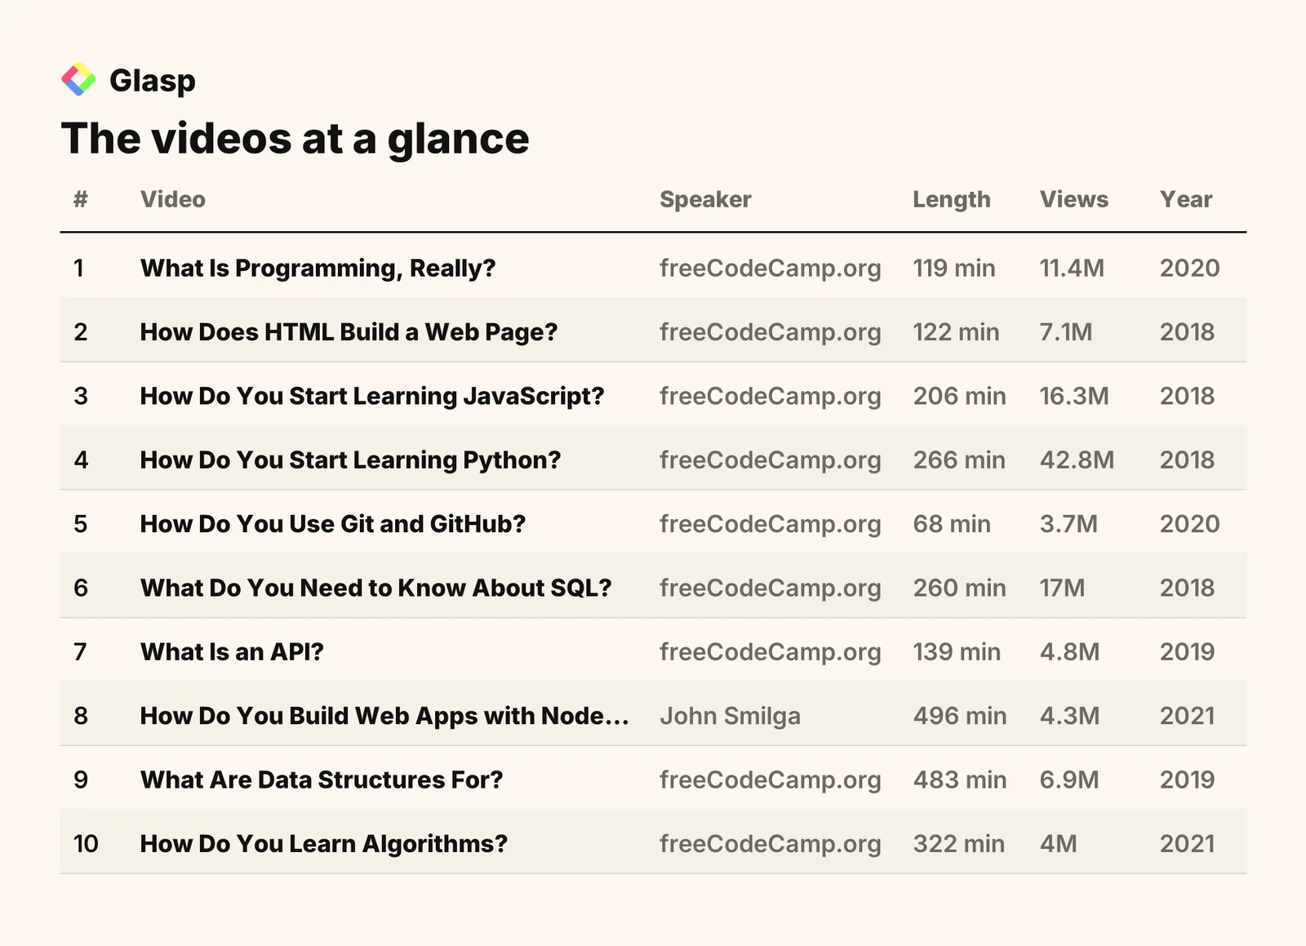Click the Views column header

pos(1074,199)
